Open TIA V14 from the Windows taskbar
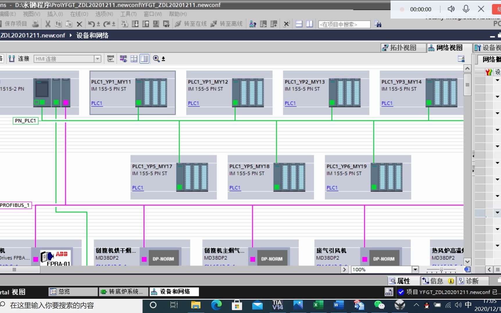 coord(278,305)
